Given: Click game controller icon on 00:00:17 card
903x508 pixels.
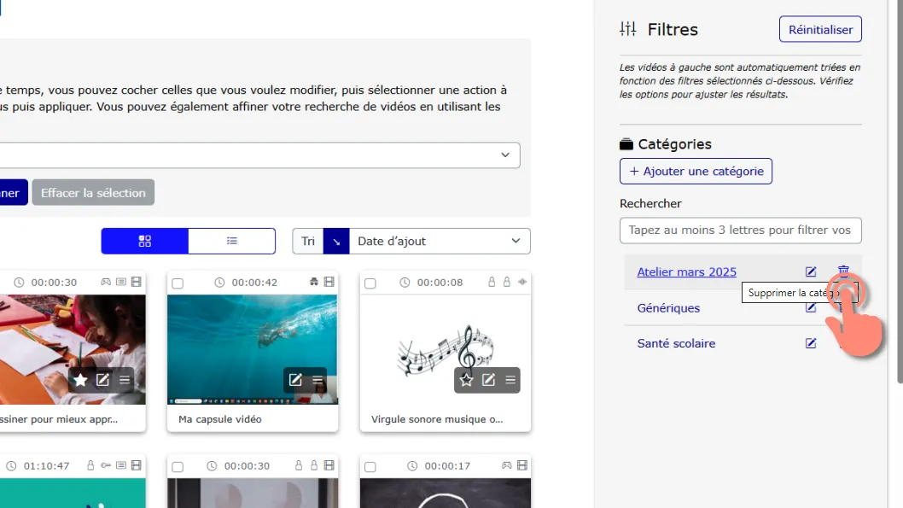Looking at the screenshot, I should pyautogui.click(x=507, y=465).
